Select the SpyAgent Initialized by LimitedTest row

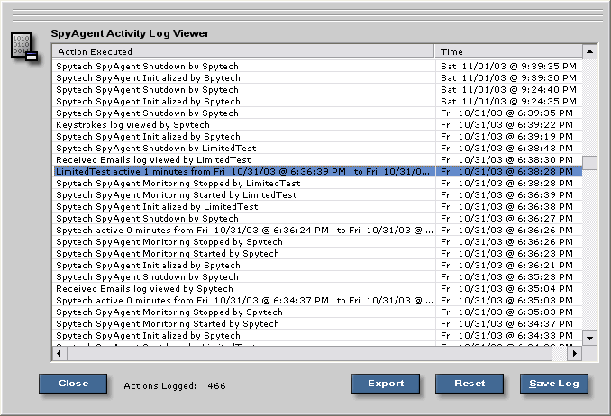pos(317,206)
